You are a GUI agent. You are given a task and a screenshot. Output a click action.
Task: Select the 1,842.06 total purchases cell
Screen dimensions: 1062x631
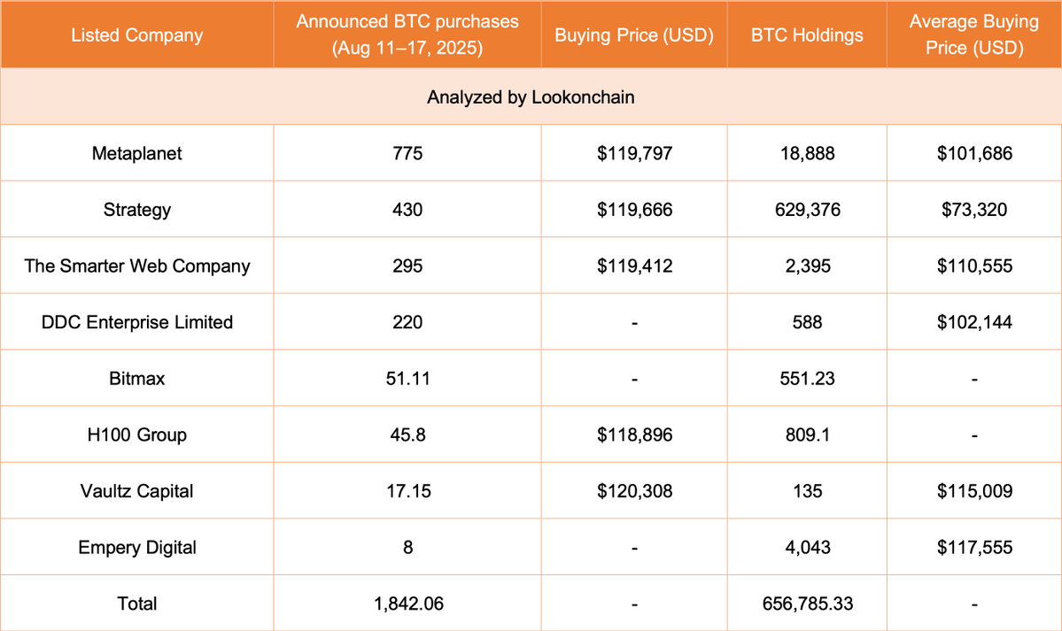[x=408, y=604]
